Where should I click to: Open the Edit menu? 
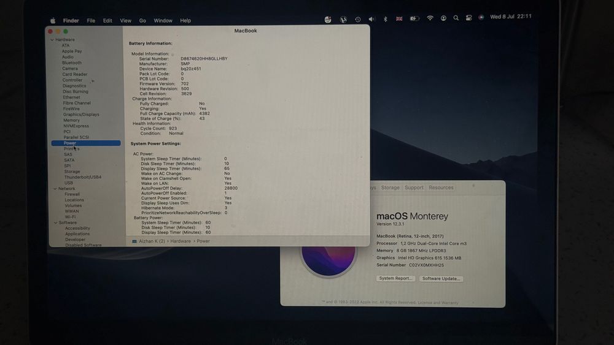[107, 21]
